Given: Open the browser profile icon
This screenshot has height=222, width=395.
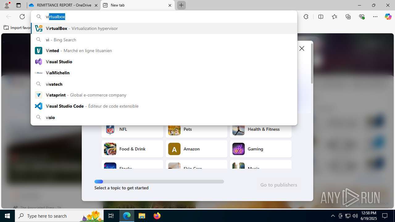Looking at the screenshot, I should [x=7, y=5].
